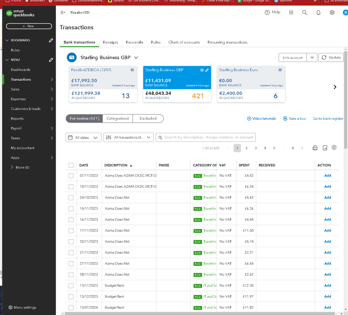Click the pencil edit icon on Starling Business GBP card
The height and width of the screenshot is (315, 348).
[x=207, y=70]
